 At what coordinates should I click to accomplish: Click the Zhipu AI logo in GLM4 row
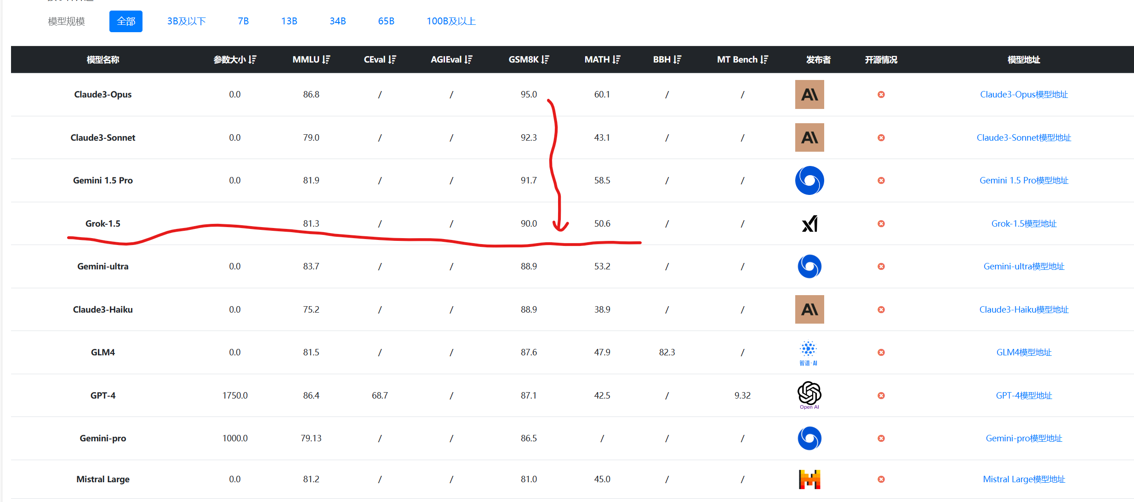pos(809,353)
